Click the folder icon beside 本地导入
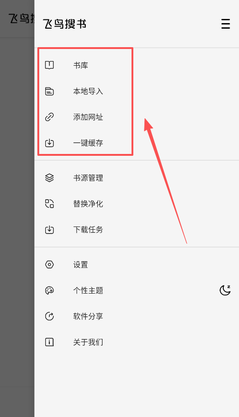The width and height of the screenshot is (239, 417). [x=49, y=91]
